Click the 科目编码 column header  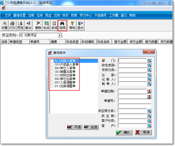[89, 42]
